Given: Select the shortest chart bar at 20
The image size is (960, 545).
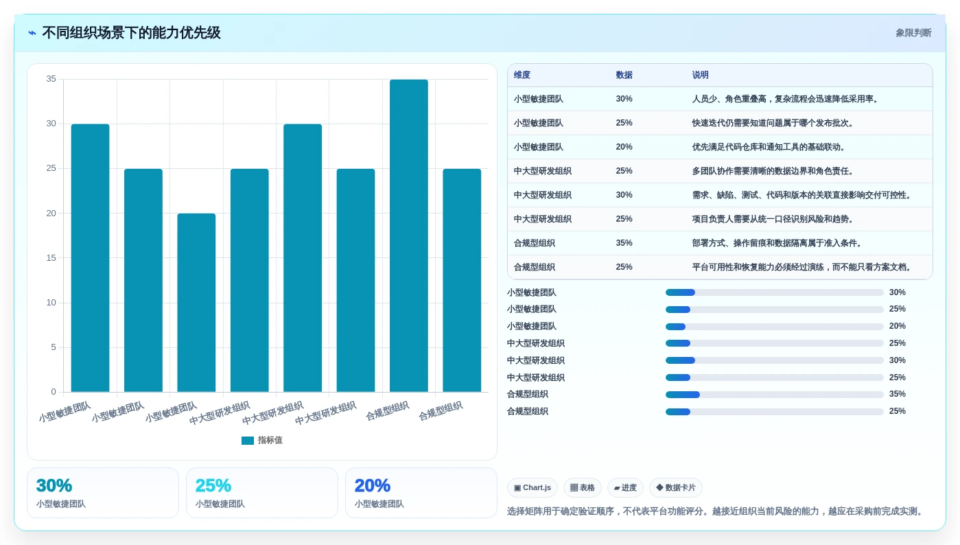Looking at the screenshot, I should pos(196,303).
